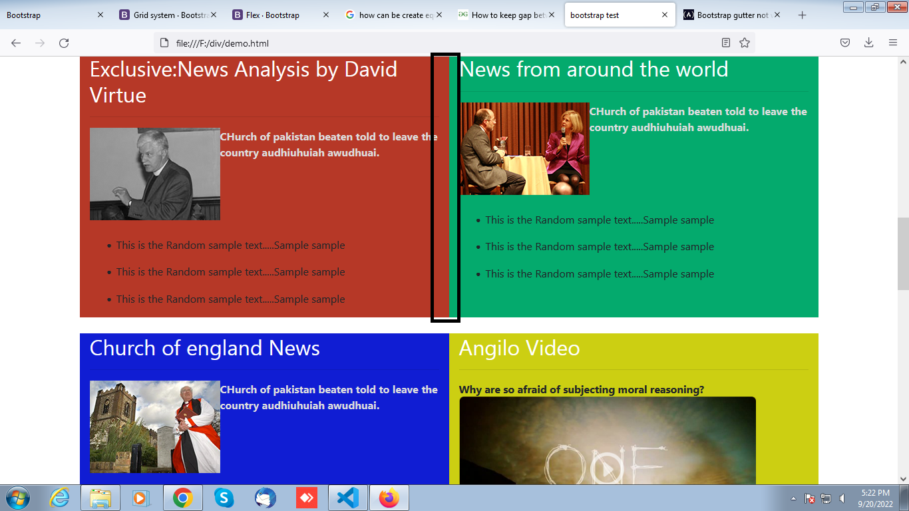Open Google Chrome from taskbar
Image resolution: width=909 pixels, height=511 pixels.
[183, 498]
